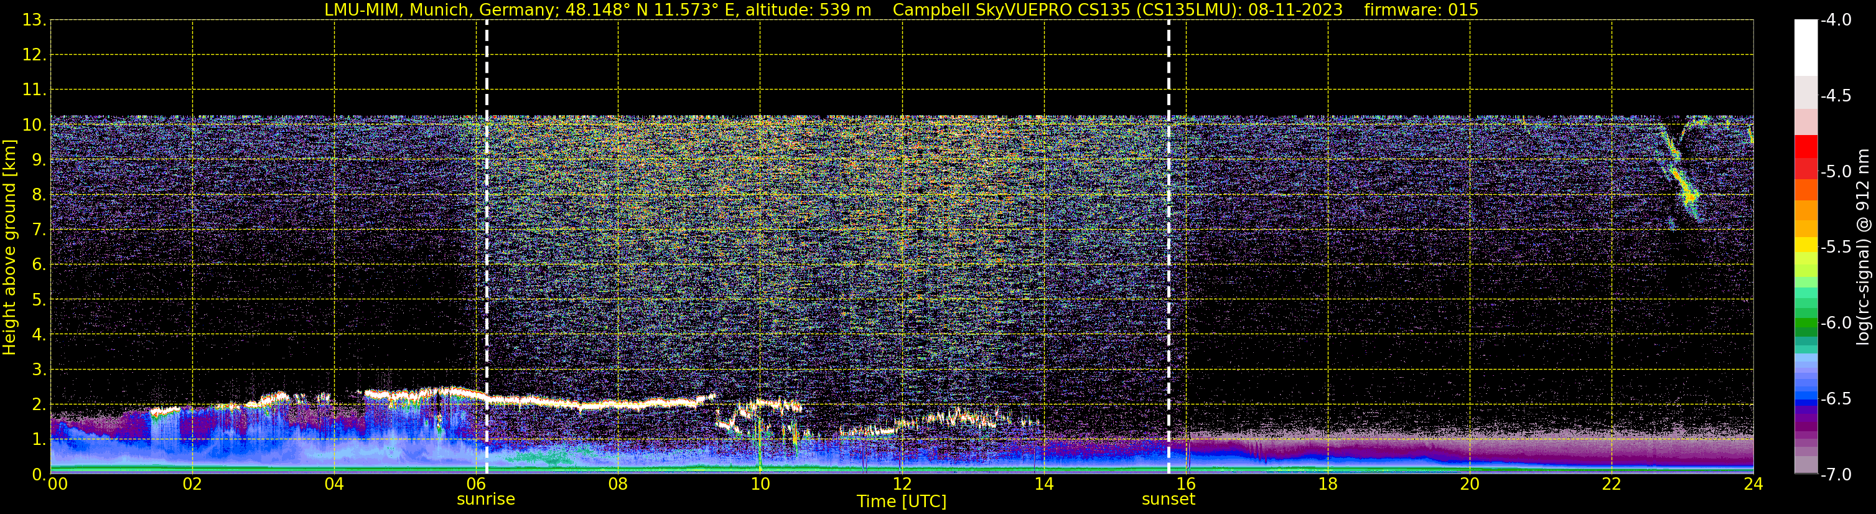Click the 11. height tick label
1876x514 pixels.
[35, 90]
